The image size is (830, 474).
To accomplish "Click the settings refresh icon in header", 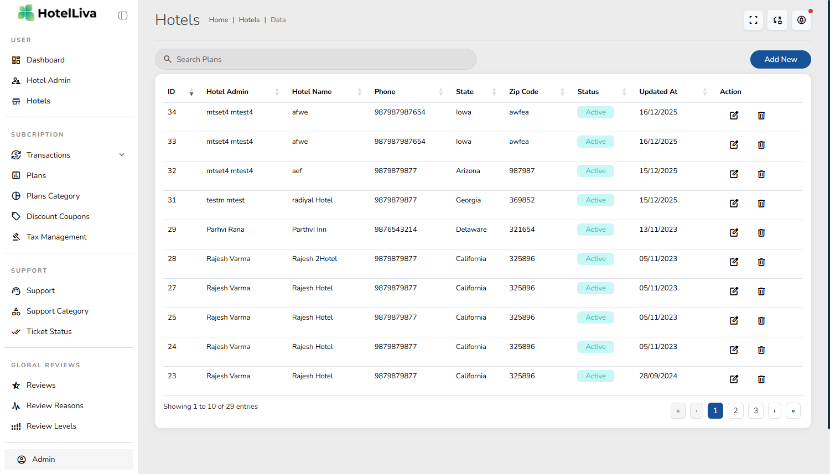I will pyautogui.click(x=777, y=20).
